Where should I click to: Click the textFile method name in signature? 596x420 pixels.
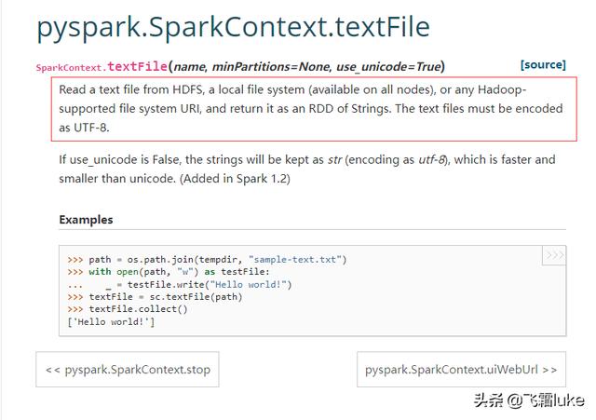coord(137,66)
